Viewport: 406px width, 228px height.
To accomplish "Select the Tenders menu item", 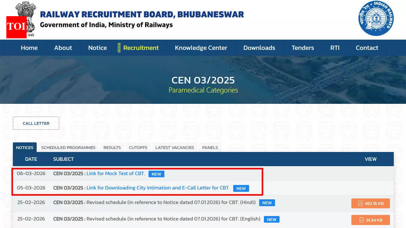I will (x=303, y=48).
